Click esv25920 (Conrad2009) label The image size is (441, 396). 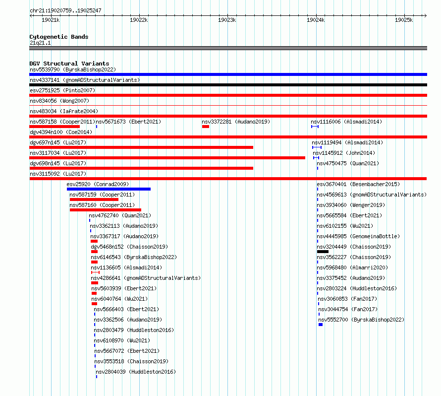pos(98,184)
